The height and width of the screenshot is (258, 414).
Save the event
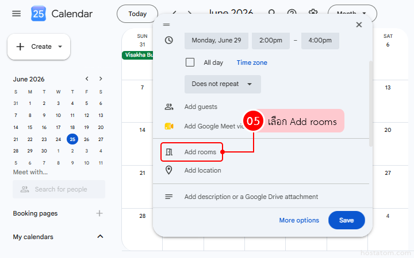click(346, 220)
